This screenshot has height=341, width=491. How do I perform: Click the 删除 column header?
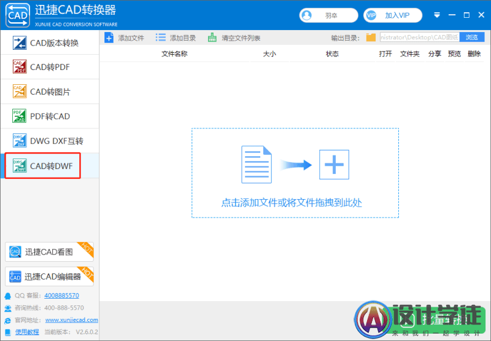474,54
